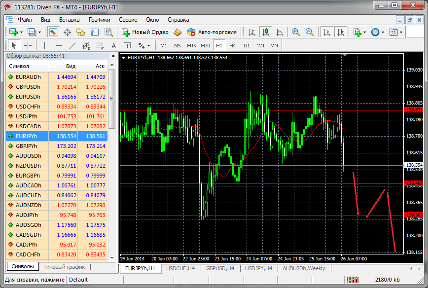Open the Сервис menu
Image resolution: width=428 pixels, height=288 pixels.
[x=128, y=20]
